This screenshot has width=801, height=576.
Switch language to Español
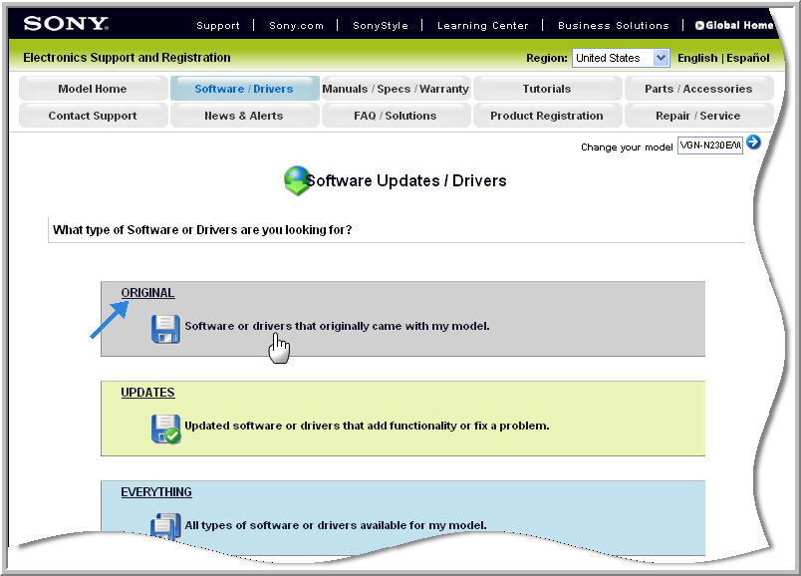pyautogui.click(x=748, y=58)
